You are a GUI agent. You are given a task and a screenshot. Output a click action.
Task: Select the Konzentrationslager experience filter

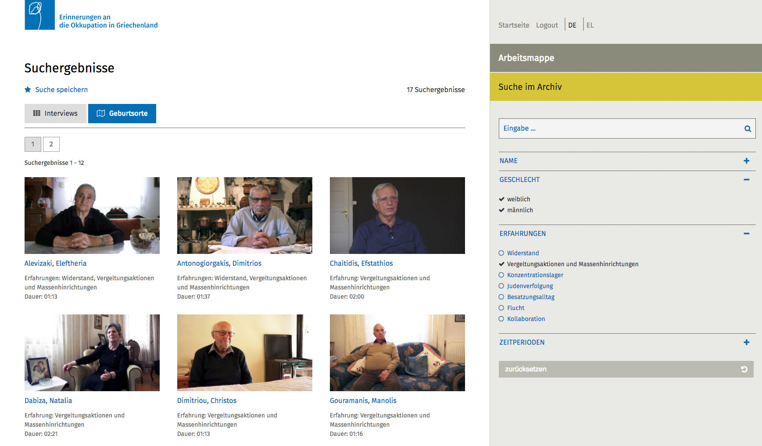[501, 275]
